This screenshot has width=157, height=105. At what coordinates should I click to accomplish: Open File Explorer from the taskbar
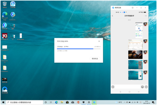click(62, 102)
